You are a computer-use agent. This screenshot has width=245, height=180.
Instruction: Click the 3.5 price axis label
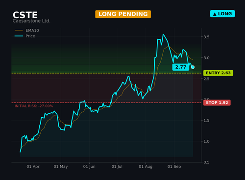point(206,37)
